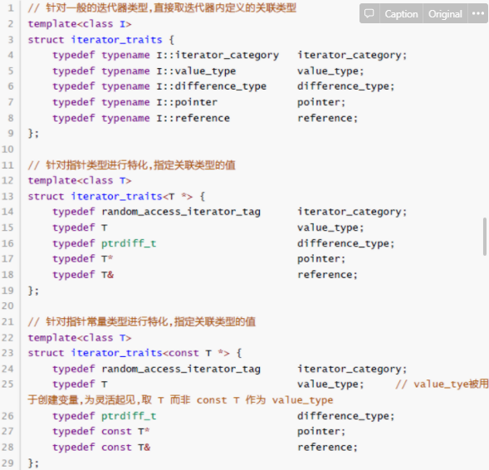Click 'reference;' on line 8
The height and width of the screenshot is (470, 489).
click(x=327, y=118)
